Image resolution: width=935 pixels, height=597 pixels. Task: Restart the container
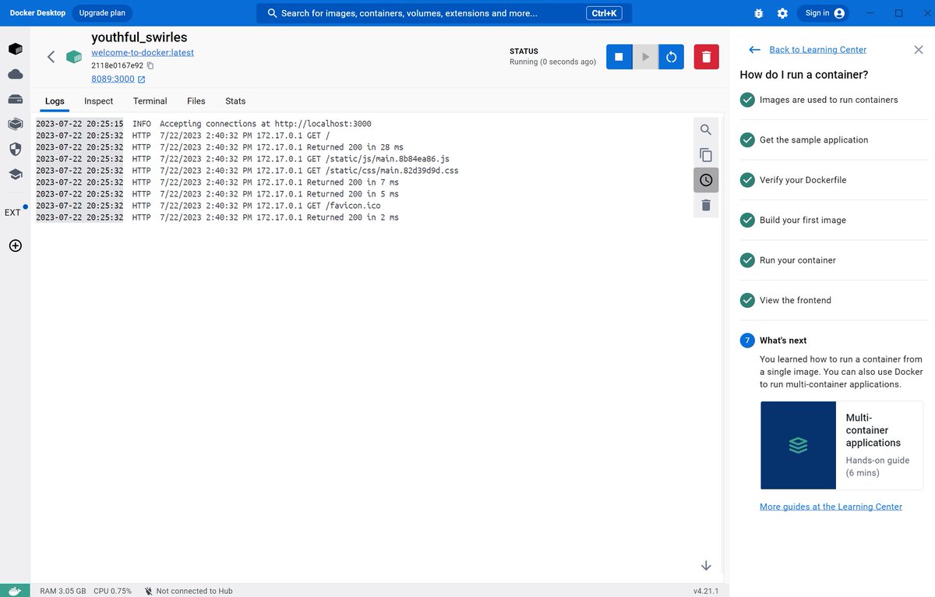pos(672,56)
